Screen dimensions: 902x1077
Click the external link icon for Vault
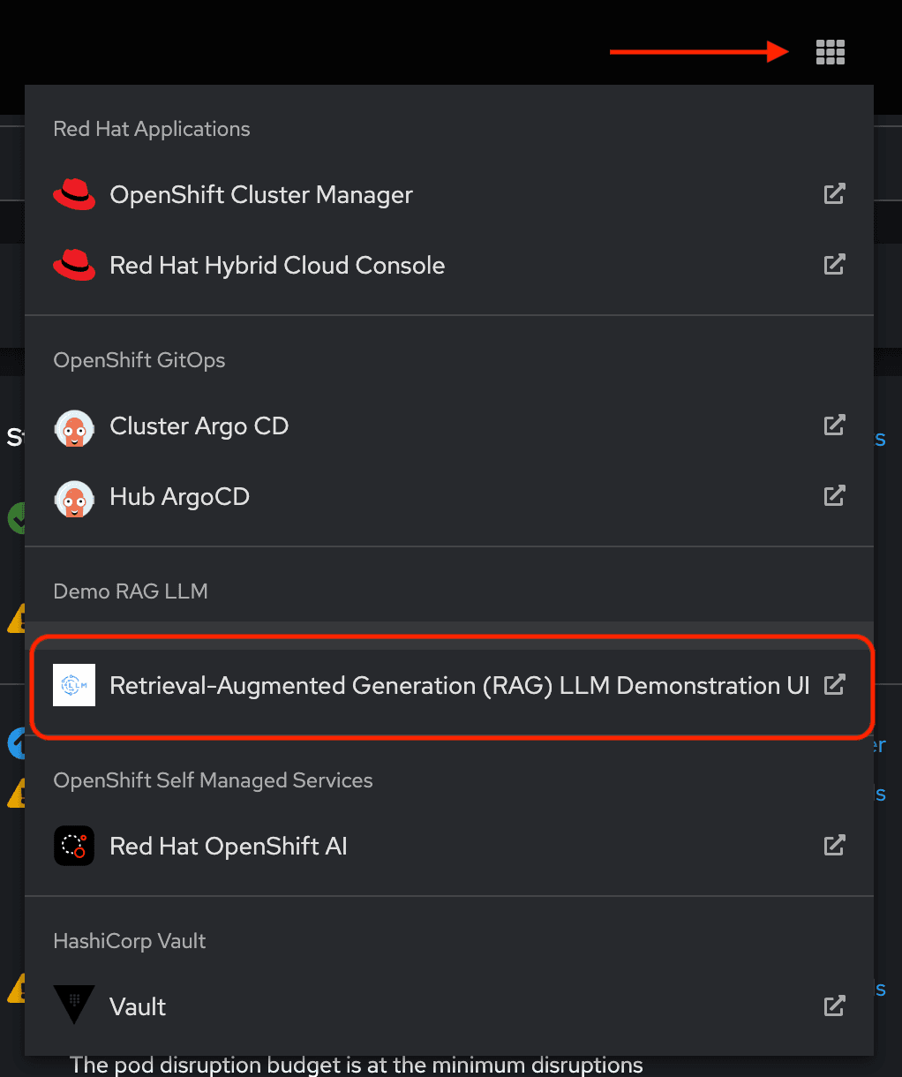834,1005
